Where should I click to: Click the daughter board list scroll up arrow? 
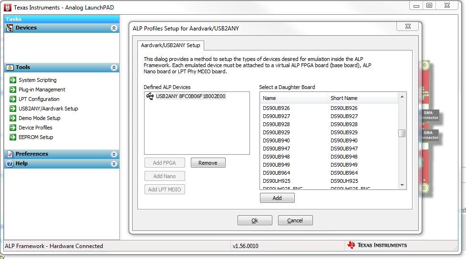point(402,97)
